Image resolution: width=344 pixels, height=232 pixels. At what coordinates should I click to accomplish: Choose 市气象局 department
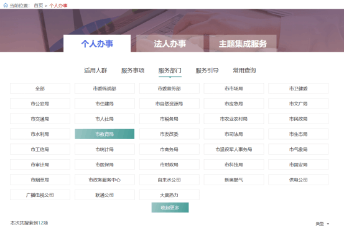point(298,149)
